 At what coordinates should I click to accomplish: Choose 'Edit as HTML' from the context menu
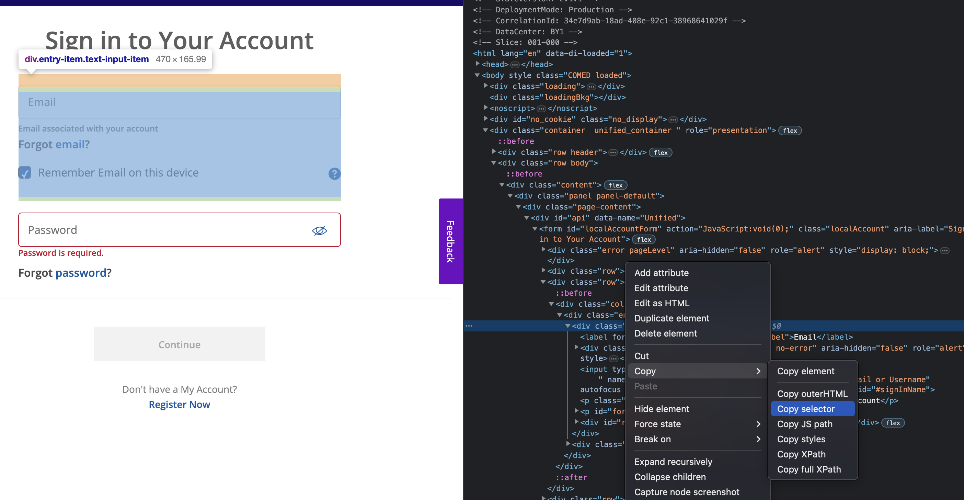coord(662,303)
